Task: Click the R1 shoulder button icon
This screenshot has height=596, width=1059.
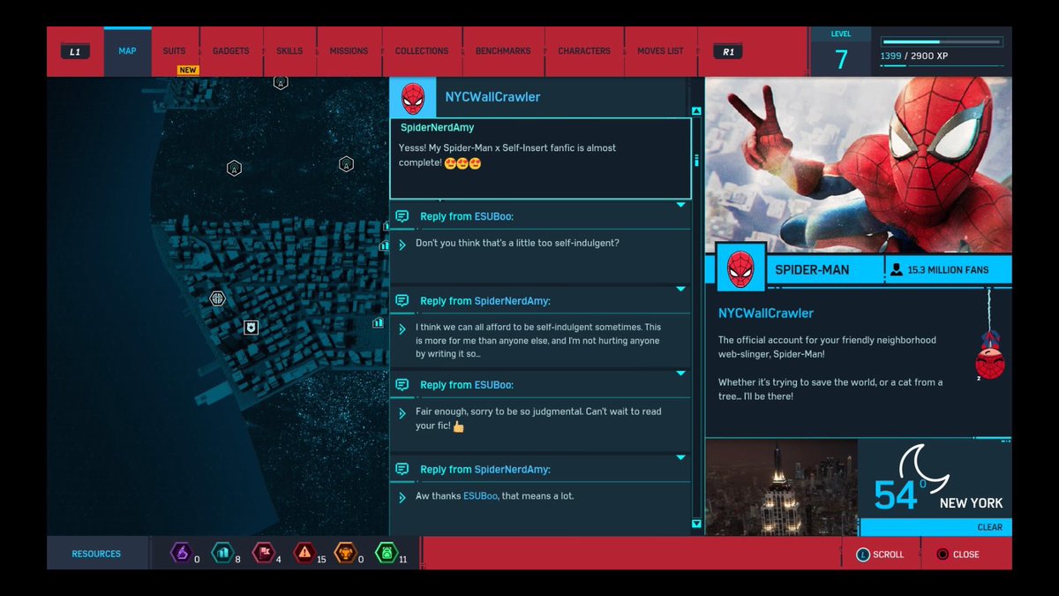Action: point(728,52)
